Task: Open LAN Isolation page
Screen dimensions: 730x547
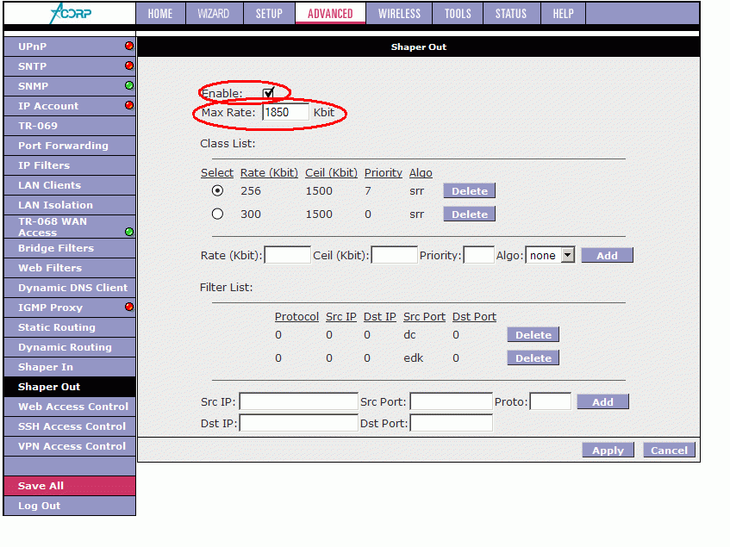Action: (69, 205)
